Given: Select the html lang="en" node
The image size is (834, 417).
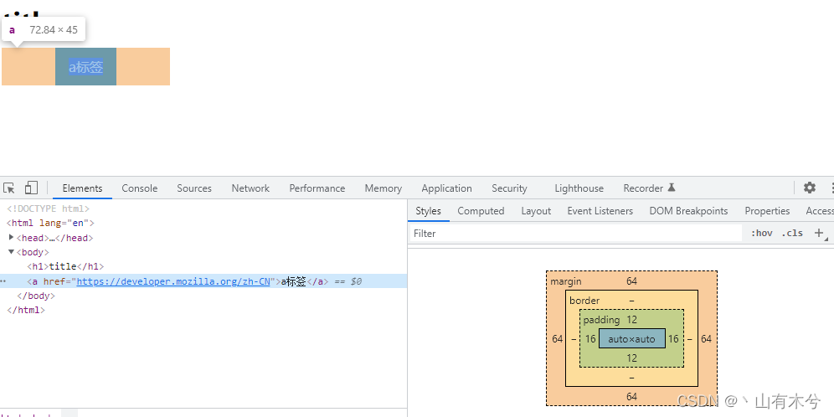Looking at the screenshot, I should tap(50, 223).
